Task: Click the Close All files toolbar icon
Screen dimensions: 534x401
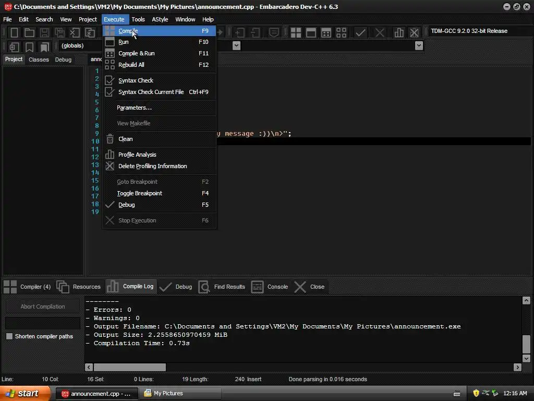Action: click(90, 33)
